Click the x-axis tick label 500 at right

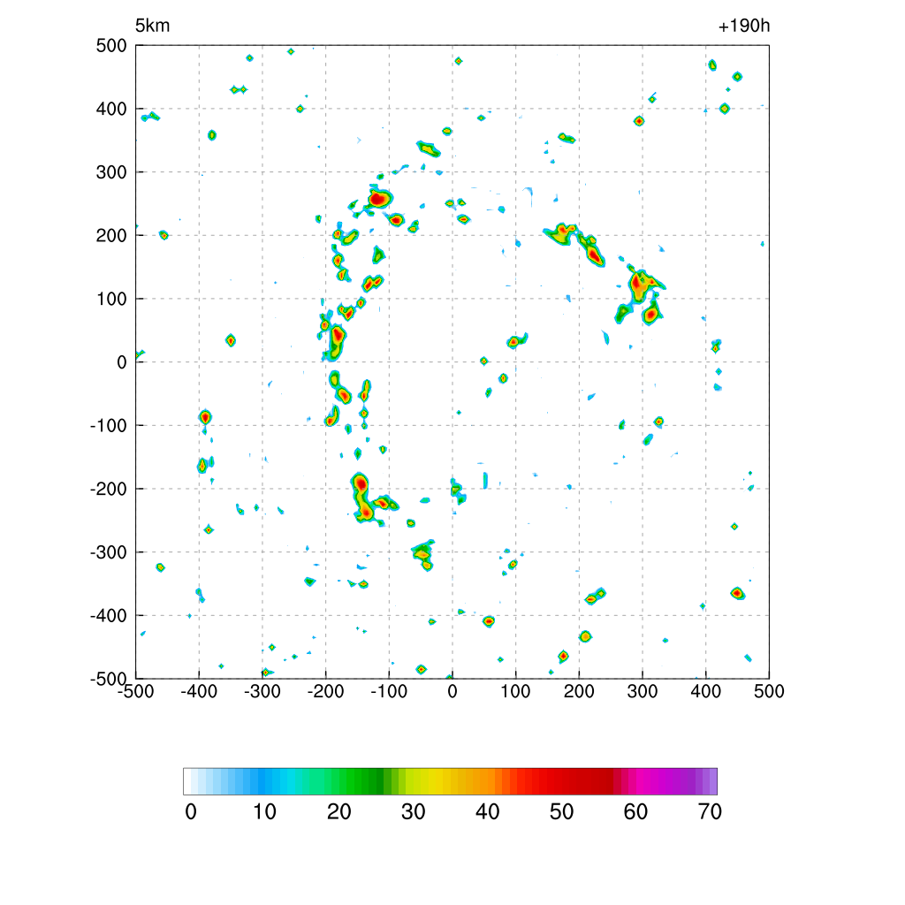[x=769, y=691]
